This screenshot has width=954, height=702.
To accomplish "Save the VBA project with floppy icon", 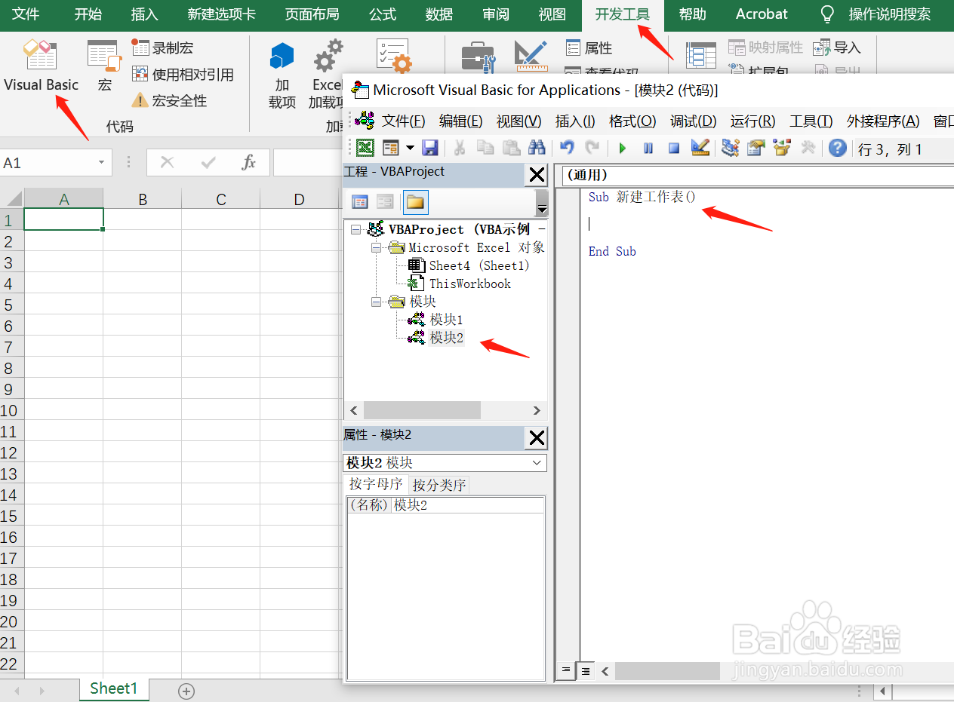I will [x=429, y=148].
